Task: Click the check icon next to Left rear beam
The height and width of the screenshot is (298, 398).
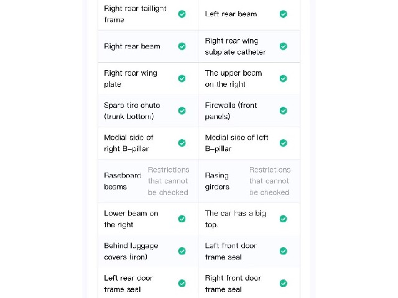Action: point(284,14)
